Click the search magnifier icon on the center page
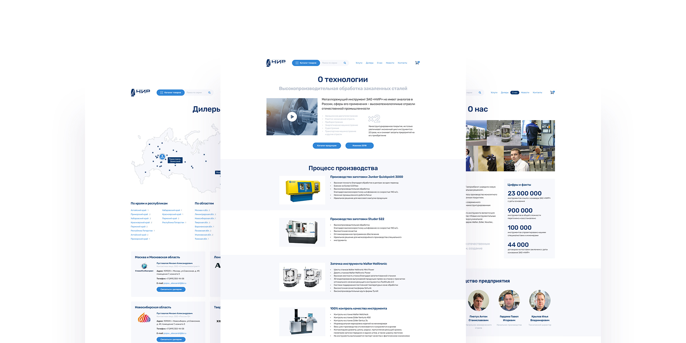Screen dimensions: 686x343 (x=345, y=63)
